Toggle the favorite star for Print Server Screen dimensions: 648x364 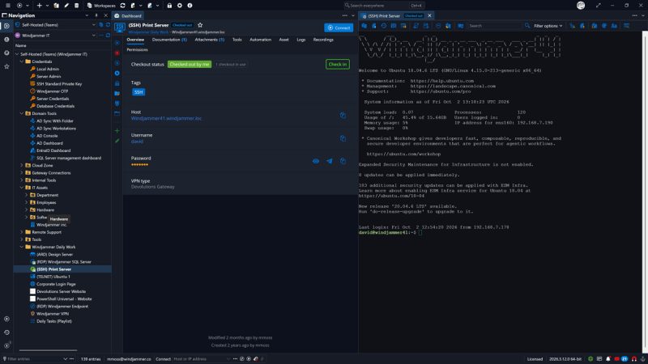click(x=200, y=25)
